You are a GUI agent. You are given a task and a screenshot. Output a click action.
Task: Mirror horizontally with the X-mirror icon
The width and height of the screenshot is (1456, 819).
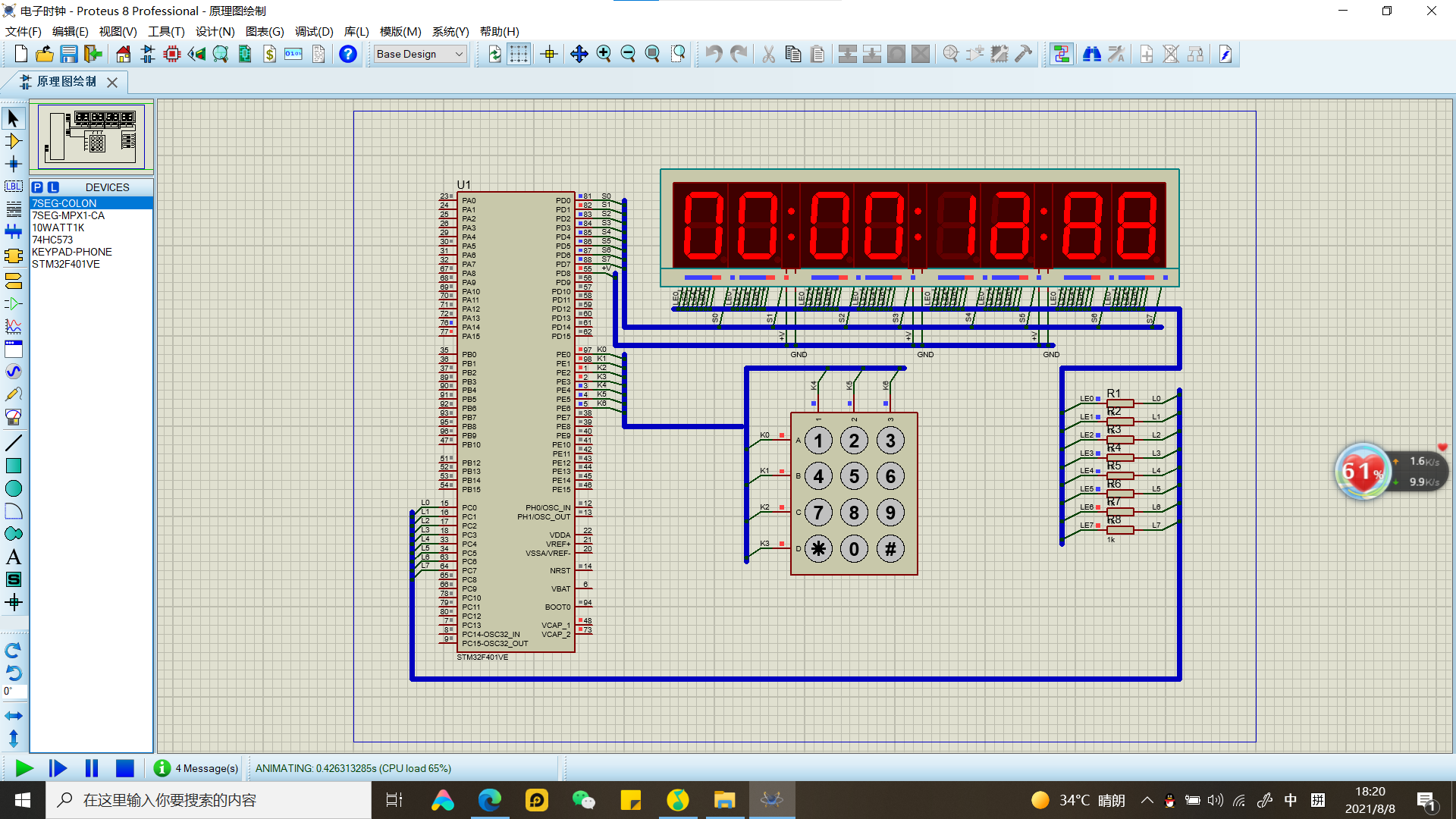tap(13, 716)
